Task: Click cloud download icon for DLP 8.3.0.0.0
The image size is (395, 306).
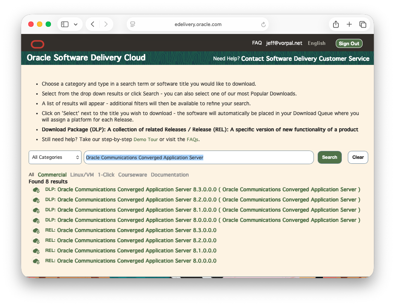Action: click(36, 190)
